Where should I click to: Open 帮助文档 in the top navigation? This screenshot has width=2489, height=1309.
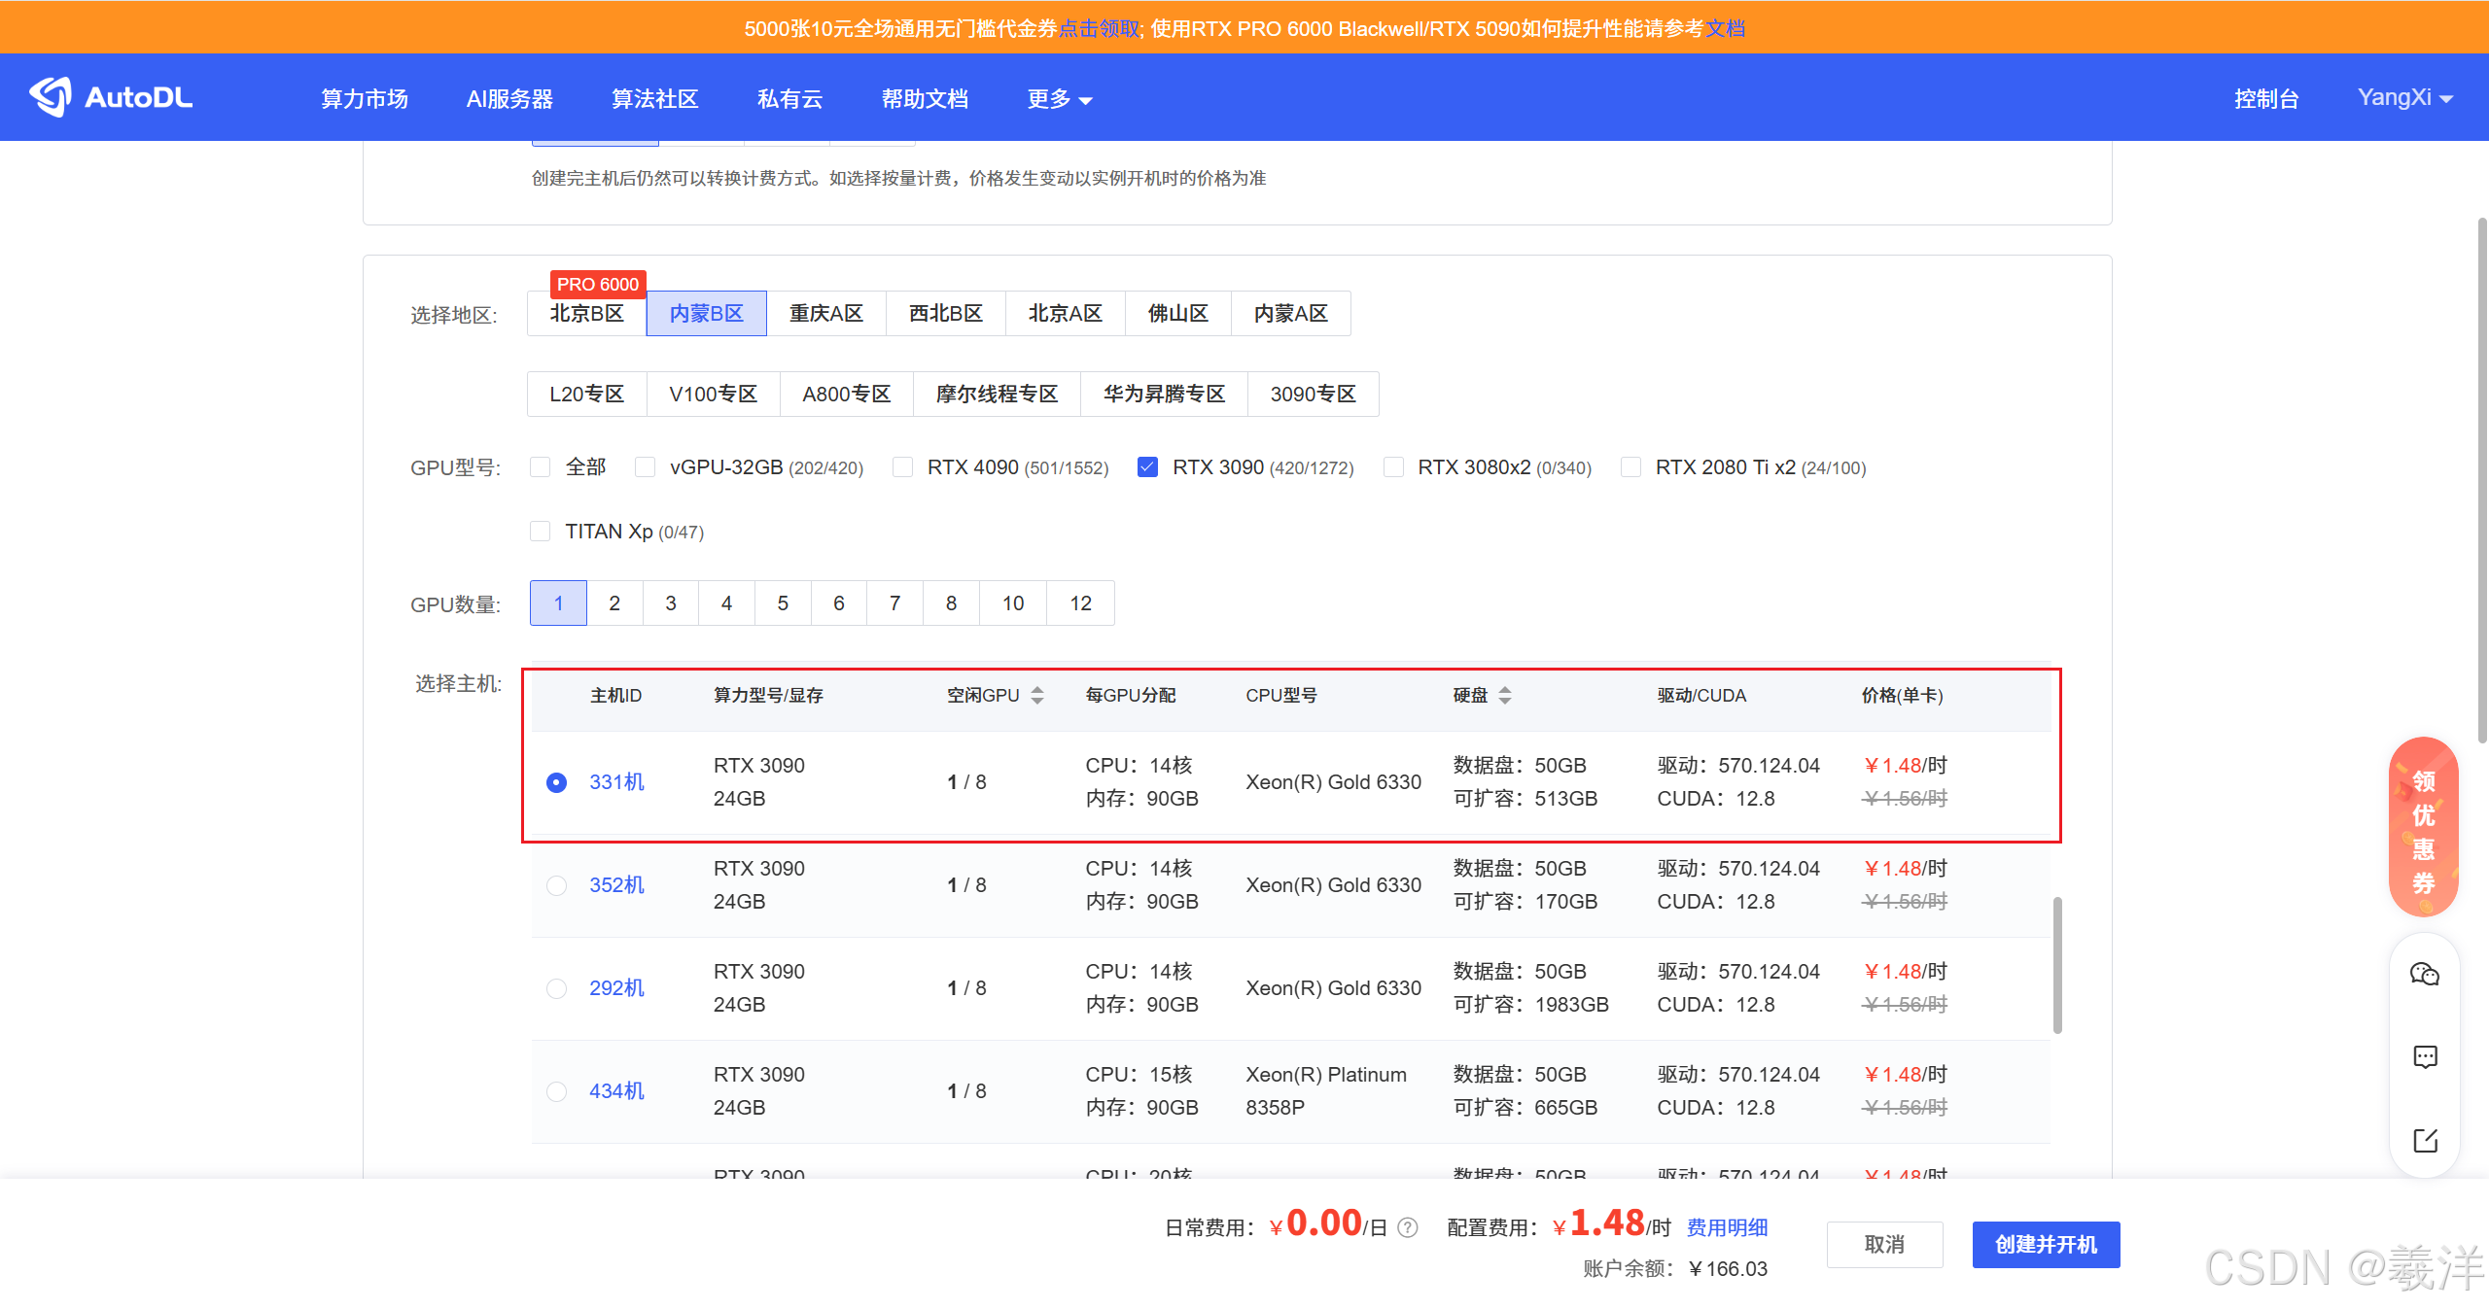(x=925, y=99)
